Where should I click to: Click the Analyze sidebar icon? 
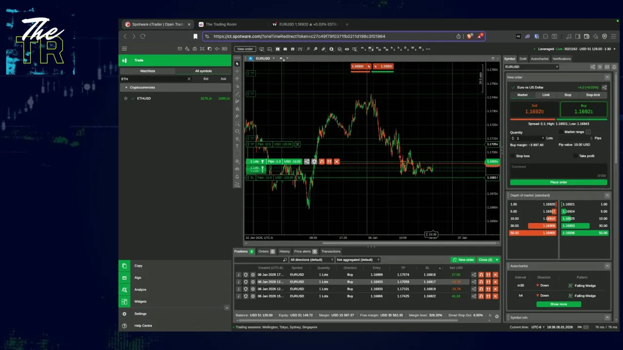tap(125, 290)
